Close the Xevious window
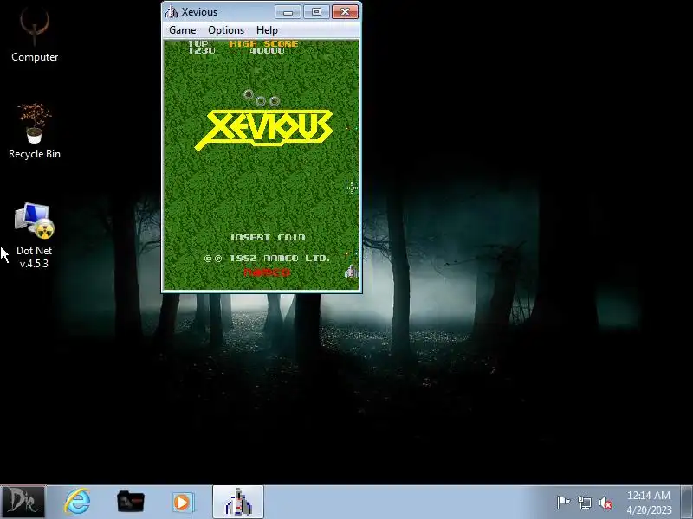This screenshot has height=519, width=693. [x=345, y=12]
